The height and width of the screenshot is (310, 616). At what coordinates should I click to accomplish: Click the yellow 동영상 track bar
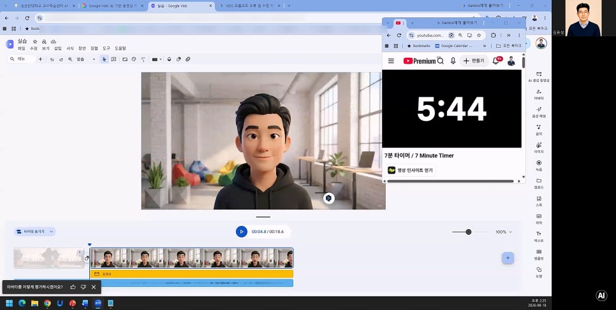[x=192, y=274]
